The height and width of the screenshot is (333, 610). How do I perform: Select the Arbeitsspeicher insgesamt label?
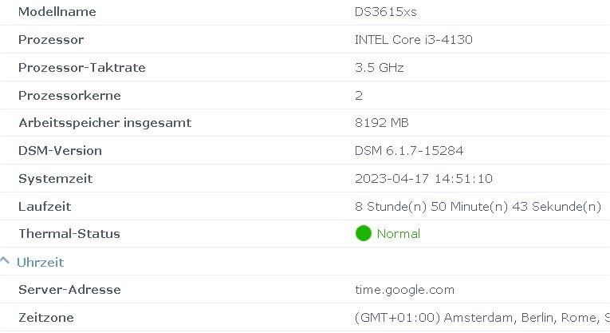(x=105, y=123)
